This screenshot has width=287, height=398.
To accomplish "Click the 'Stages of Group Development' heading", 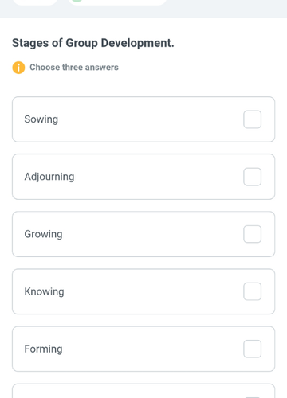I will pos(93,43).
